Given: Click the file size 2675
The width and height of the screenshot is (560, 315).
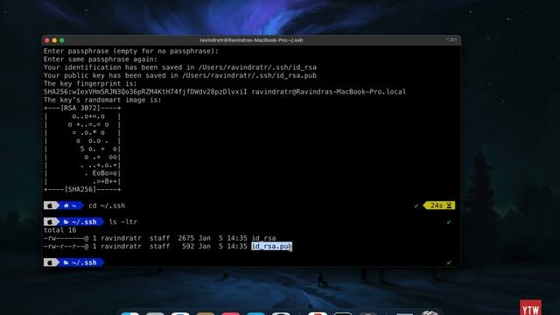Looking at the screenshot, I should 186,238.
